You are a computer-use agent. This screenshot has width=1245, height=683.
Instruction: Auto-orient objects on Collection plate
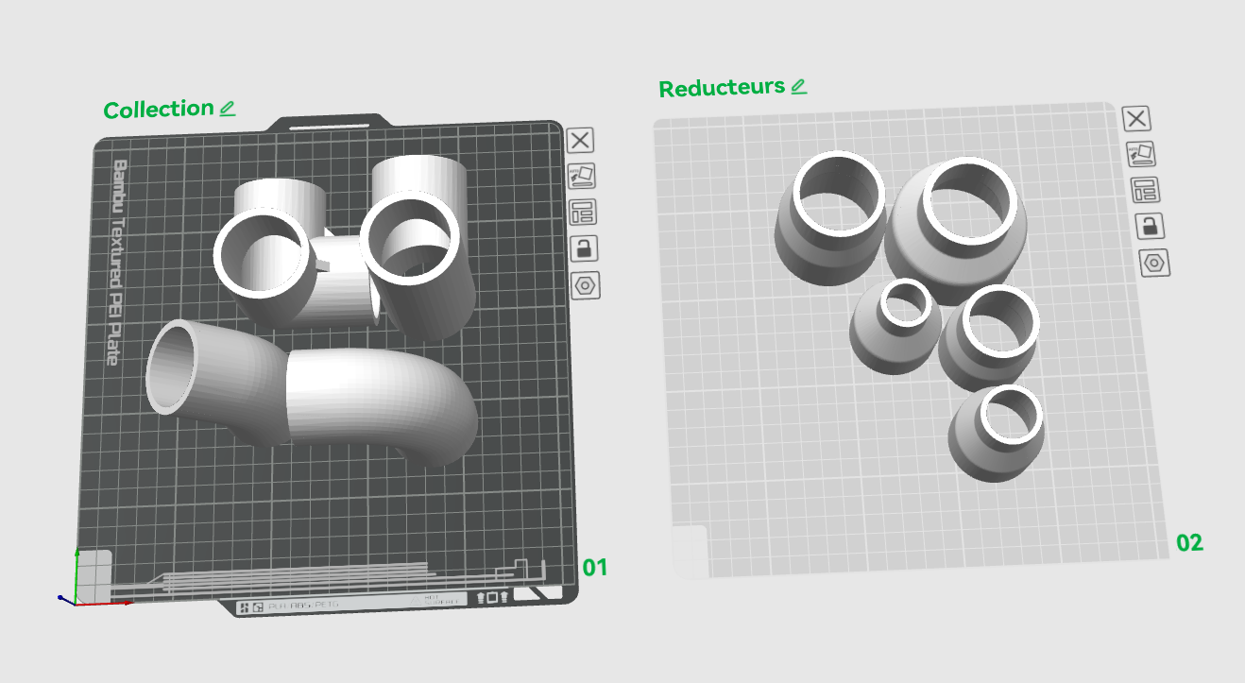[581, 176]
